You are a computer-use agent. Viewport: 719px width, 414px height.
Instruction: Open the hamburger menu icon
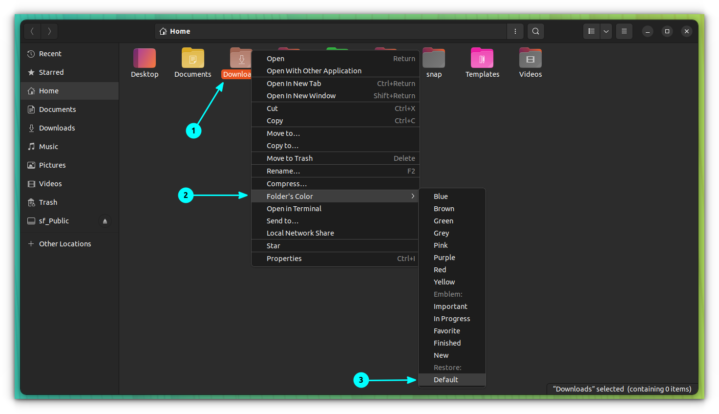(x=624, y=31)
